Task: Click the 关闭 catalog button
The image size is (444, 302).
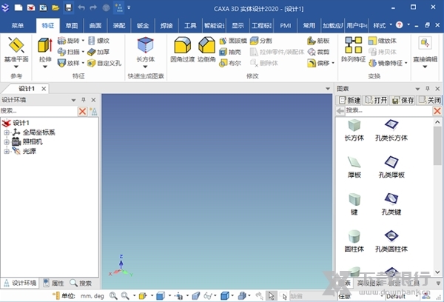Action: coord(429,100)
